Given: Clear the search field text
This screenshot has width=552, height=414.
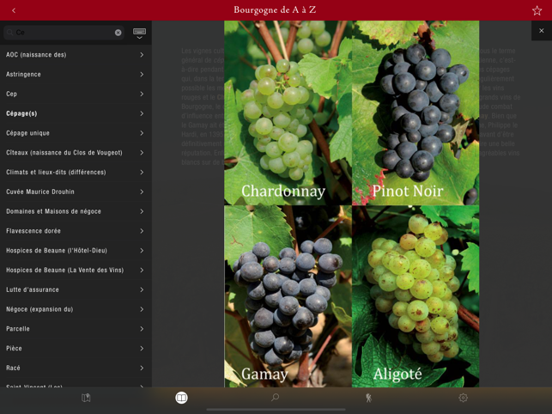Looking at the screenshot, I should [118, 33].
